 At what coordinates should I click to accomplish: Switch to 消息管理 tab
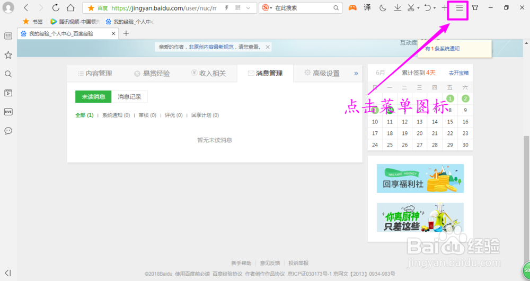266,73
